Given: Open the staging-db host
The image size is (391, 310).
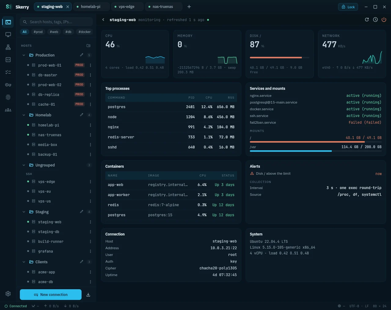Looking at the screenshot, I should [57, 232].
